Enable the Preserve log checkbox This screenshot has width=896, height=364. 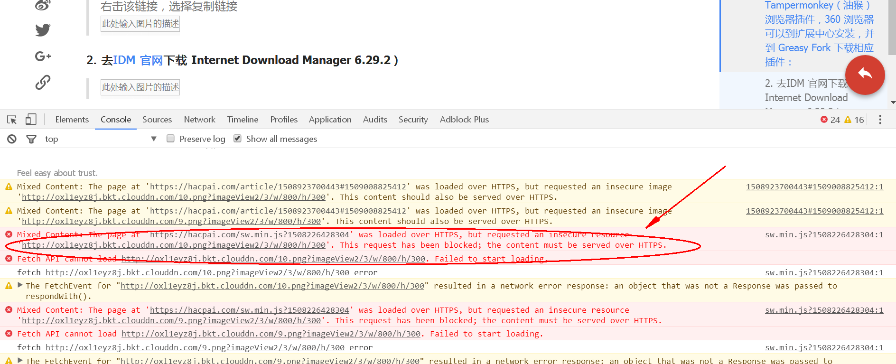tap(170, 139)
